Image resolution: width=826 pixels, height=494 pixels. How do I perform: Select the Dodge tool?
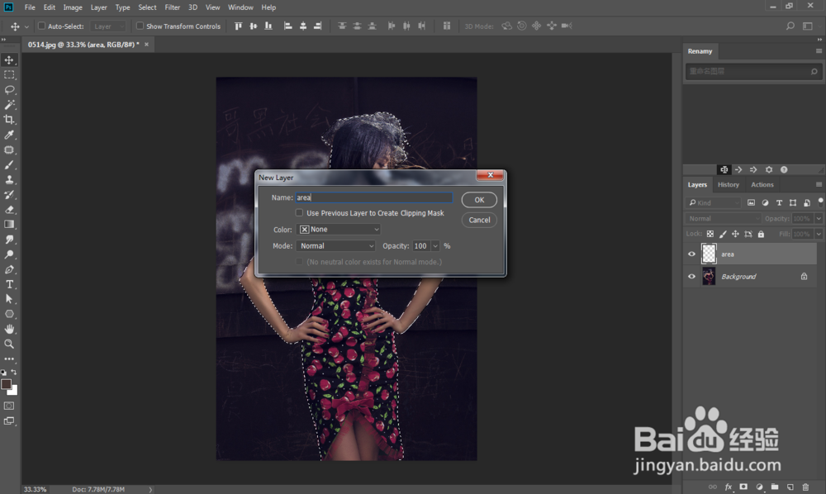(9, 254)
